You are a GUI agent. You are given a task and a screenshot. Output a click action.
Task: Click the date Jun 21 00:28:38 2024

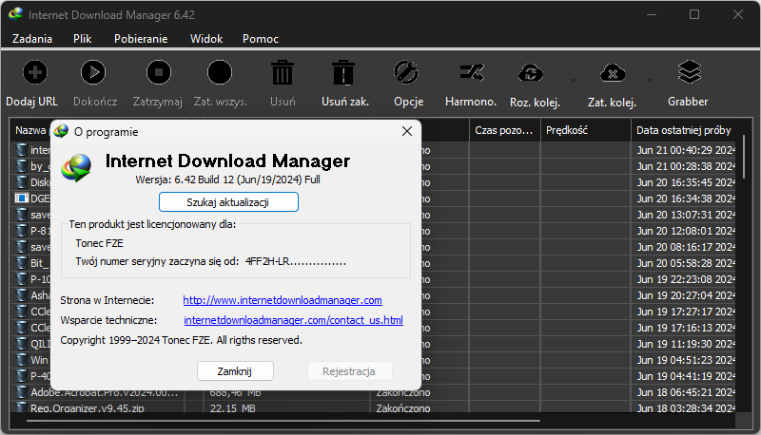pos(686,166)
